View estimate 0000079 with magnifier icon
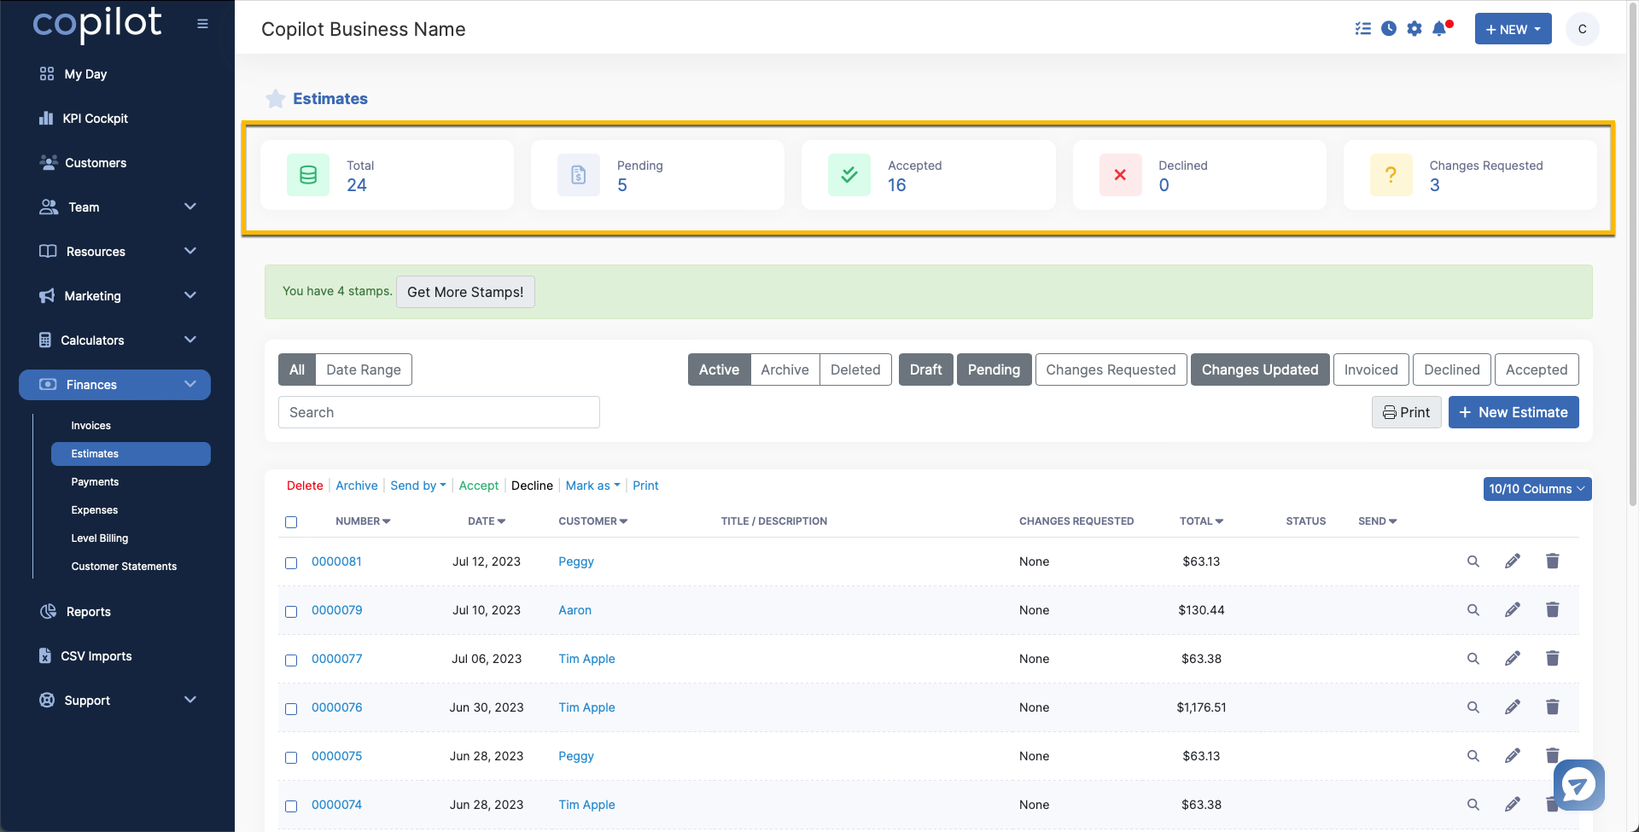The width and height of the screenshot is (1639, 832). pos(1473,610)
